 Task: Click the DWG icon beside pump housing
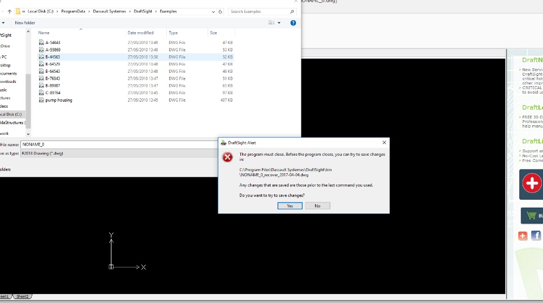coord(41,100)
